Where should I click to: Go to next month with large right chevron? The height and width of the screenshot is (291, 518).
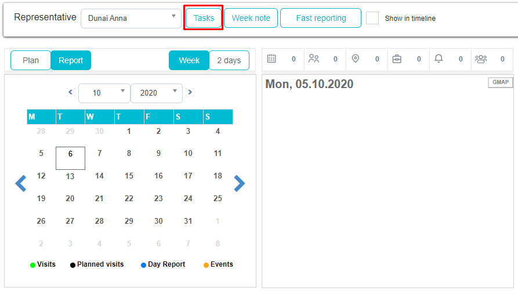[239, 184]
